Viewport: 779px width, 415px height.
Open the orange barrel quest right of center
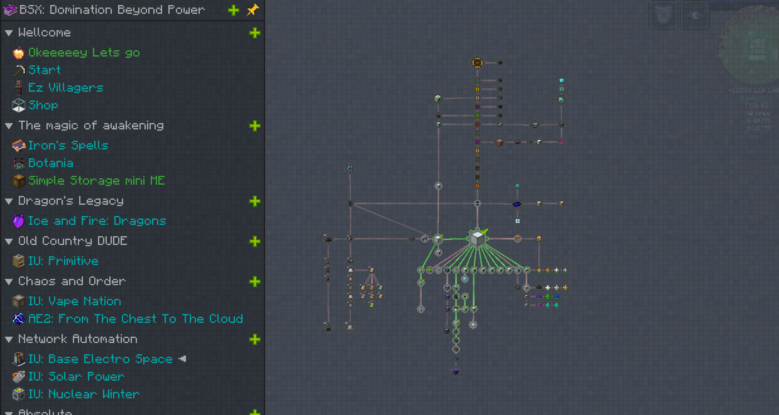click(518, 239)
